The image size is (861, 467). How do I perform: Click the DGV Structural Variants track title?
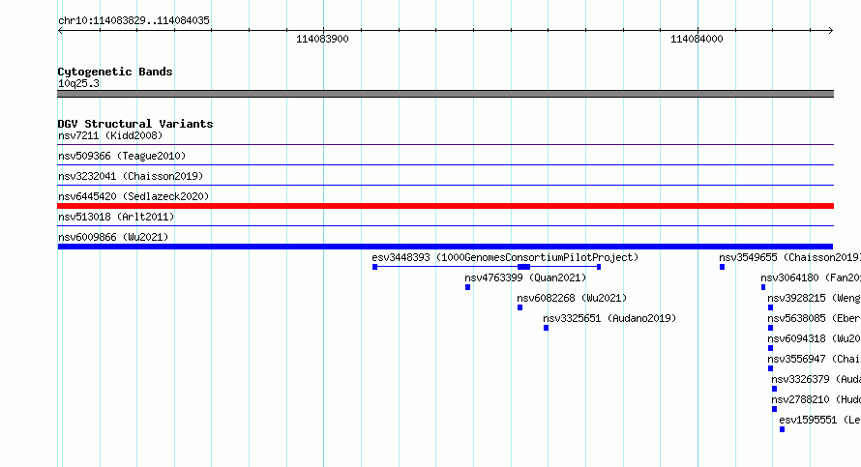coord(135,124)
